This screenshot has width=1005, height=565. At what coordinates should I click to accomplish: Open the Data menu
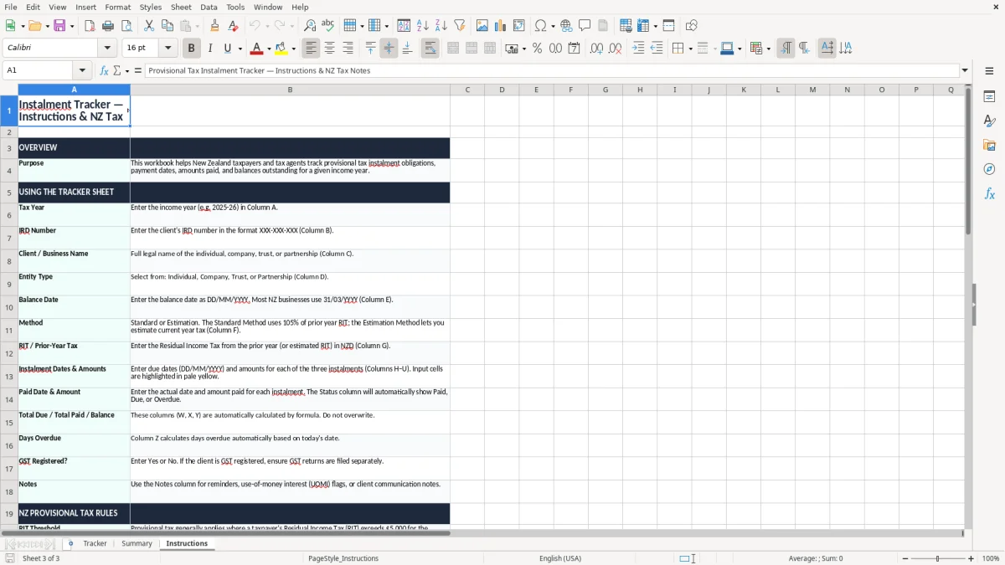(209, 7)
